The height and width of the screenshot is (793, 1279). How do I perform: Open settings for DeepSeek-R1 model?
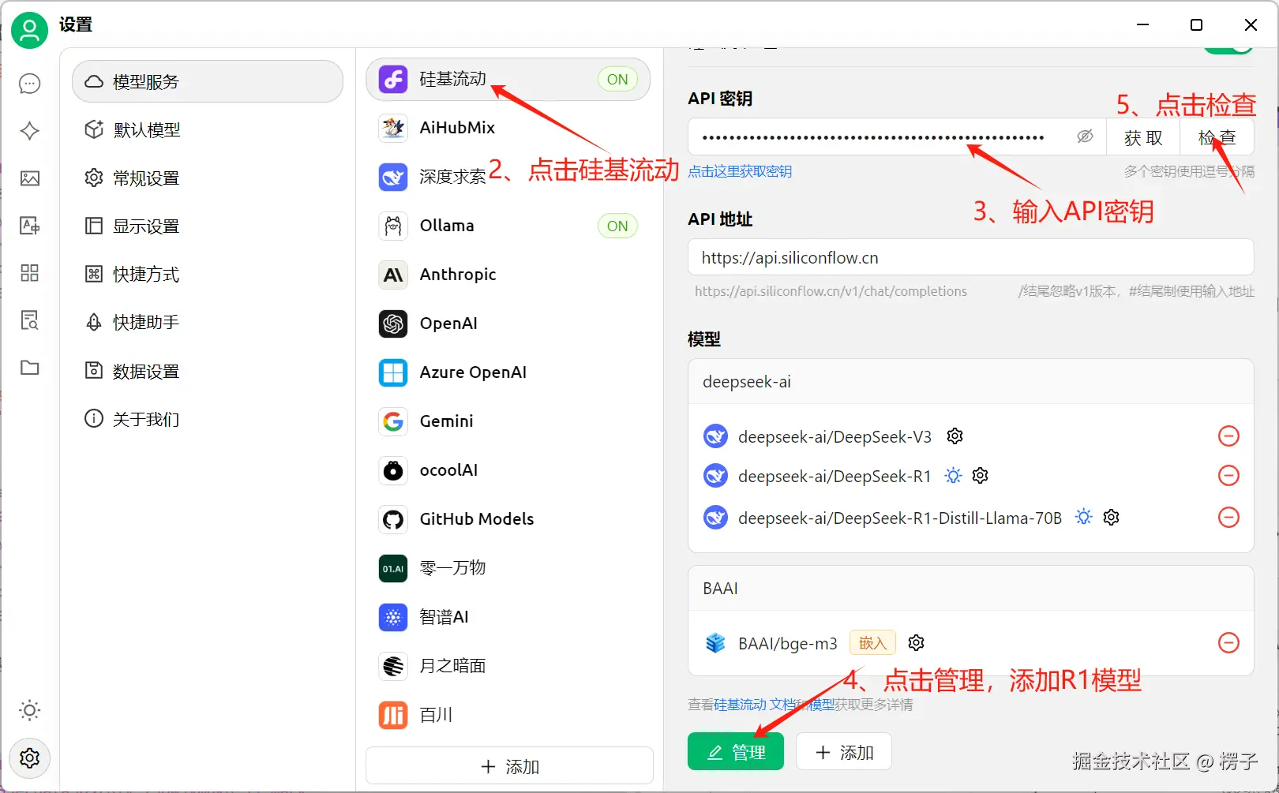pos(981,476)
